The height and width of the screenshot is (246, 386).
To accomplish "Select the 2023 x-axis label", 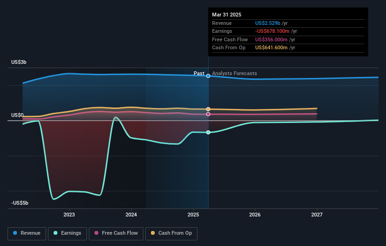I will [69, 215].
